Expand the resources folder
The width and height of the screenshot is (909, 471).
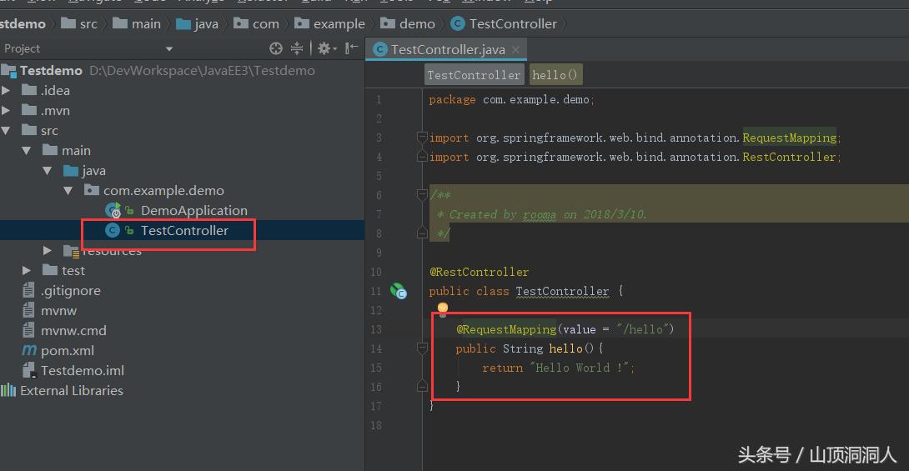[x=48, y=250]
